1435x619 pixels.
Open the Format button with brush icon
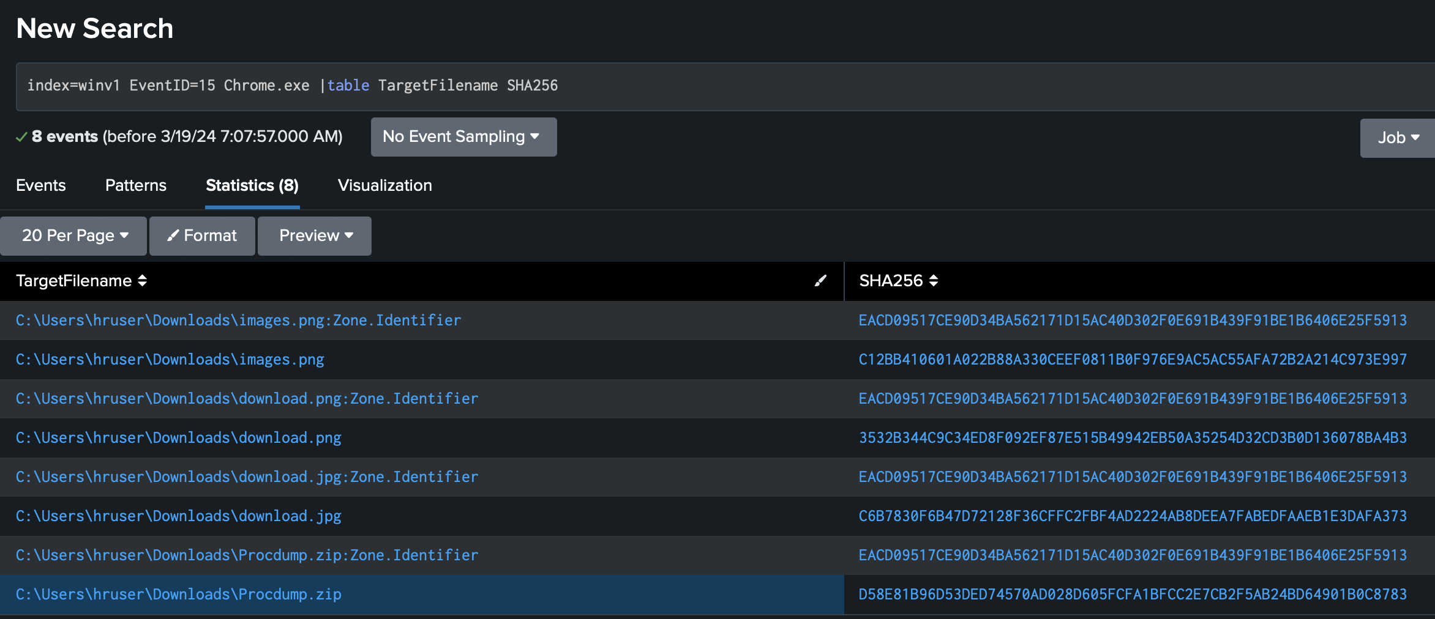202,235
